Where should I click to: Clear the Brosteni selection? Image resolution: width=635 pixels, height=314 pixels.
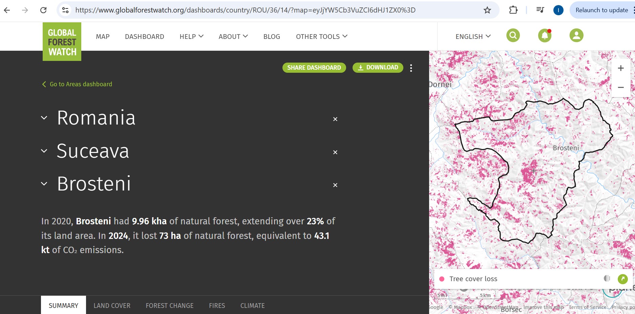click(335, 185)
